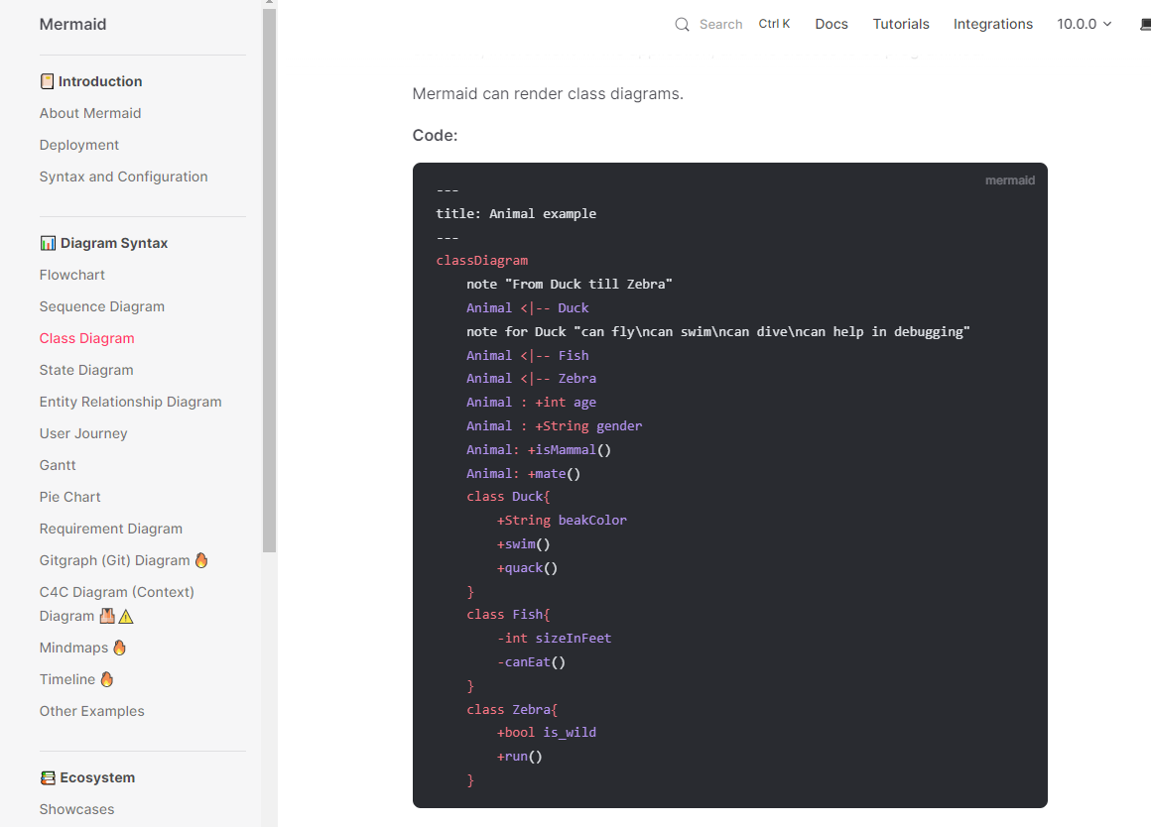Click the 'class Zebra{' code line
This screenshot has width=1151, height=827.
(512, 710)
